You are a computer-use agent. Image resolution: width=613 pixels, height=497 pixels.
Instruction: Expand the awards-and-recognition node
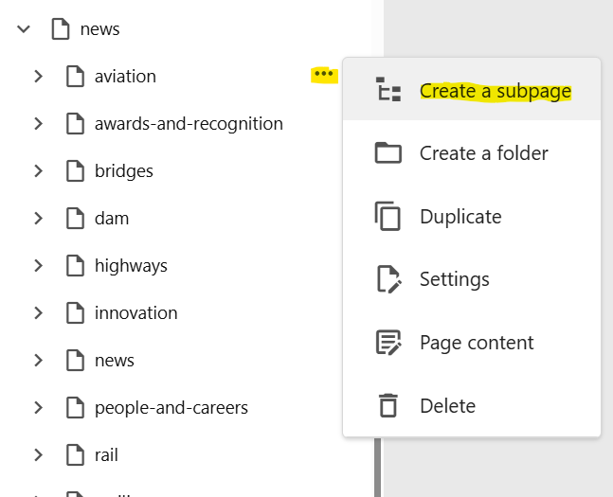(38, 124)
